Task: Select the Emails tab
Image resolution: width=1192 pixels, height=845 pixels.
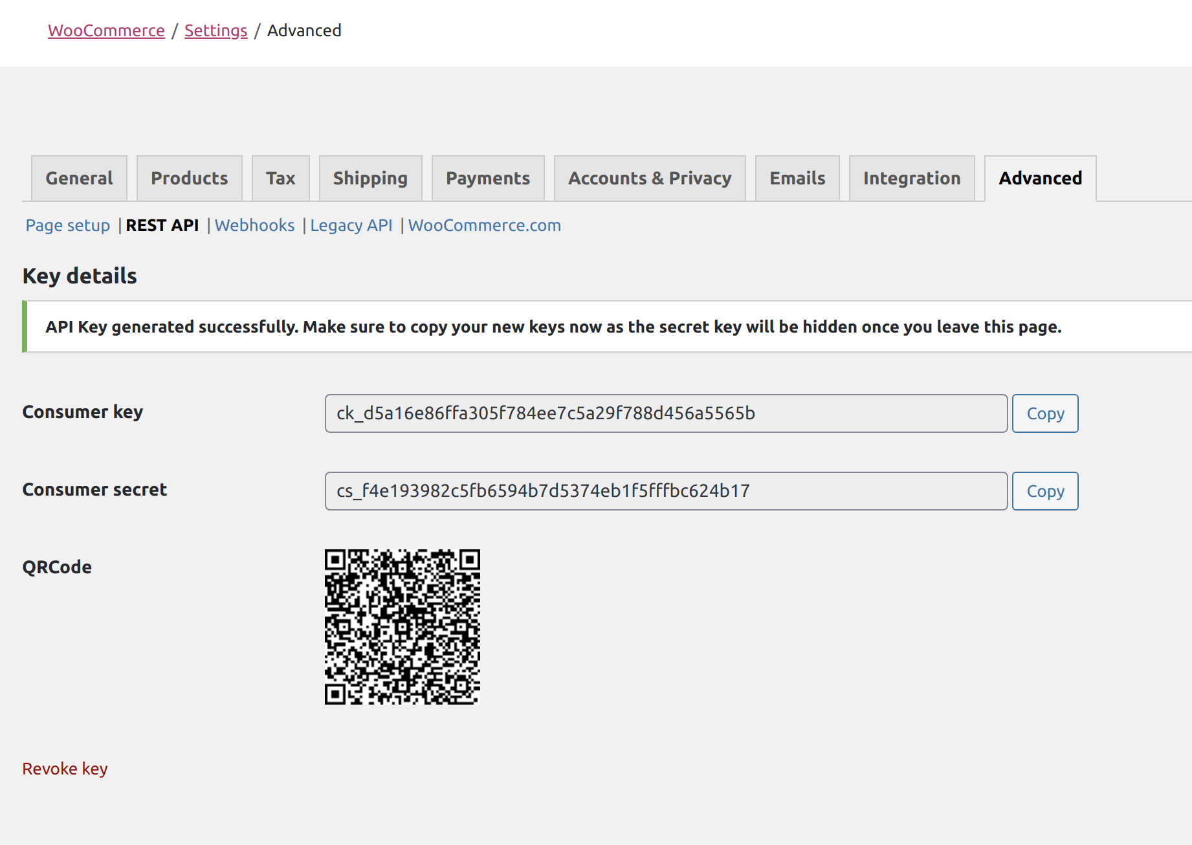Action: [x=797, y=178]
